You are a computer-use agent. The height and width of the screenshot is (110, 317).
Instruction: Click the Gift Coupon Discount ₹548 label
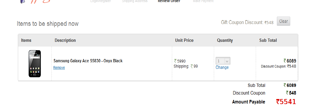coord(247,22)
